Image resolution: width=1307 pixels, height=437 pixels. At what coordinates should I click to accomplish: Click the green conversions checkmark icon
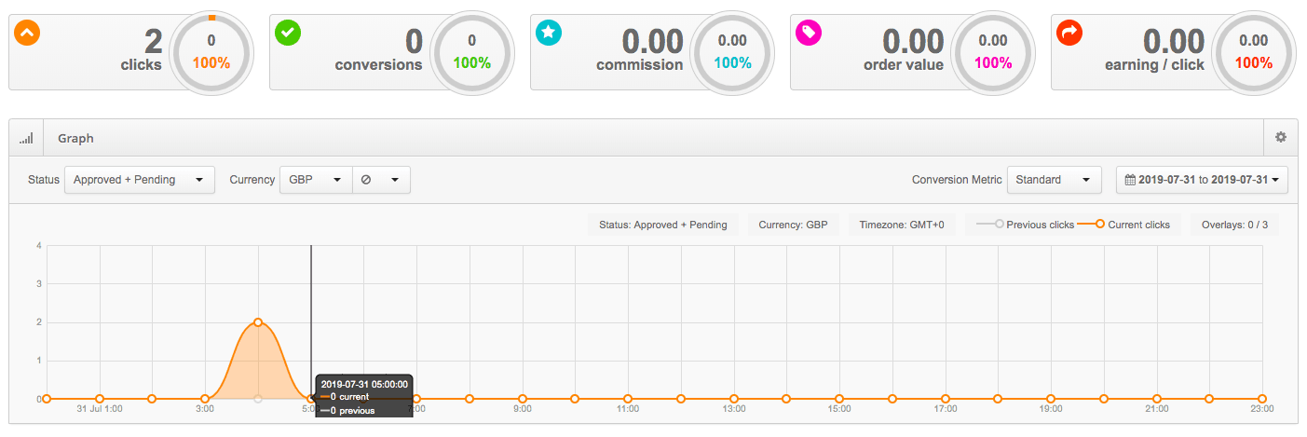pos(288,33)
